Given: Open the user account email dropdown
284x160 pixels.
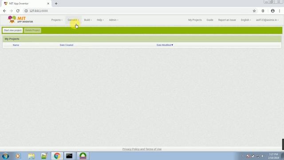Looking at the screenshot, I should 267,20.
